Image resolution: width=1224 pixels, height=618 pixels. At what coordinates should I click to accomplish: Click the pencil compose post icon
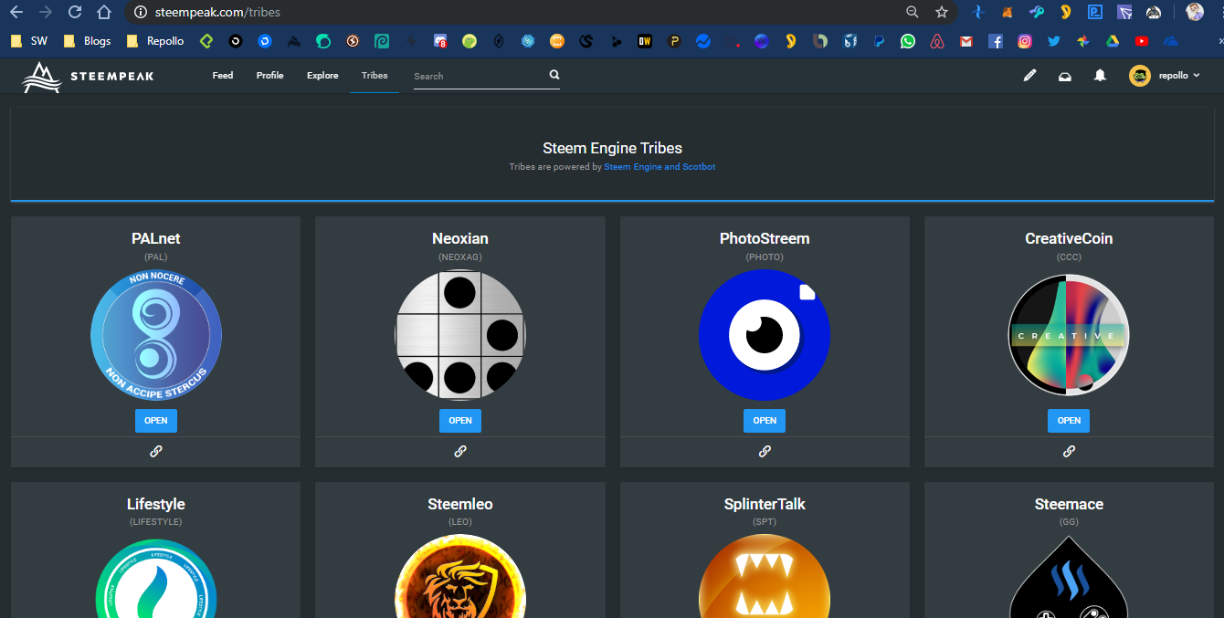coord(1029,76)
